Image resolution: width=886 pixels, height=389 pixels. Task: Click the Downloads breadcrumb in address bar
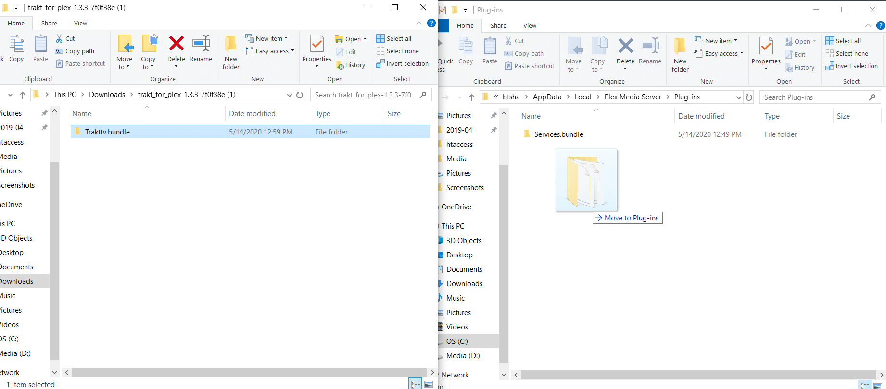107,95
